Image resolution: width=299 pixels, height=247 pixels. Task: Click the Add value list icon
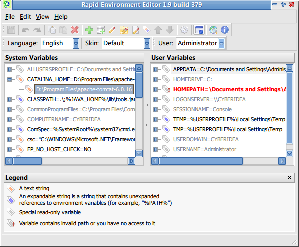coord(101,30)
